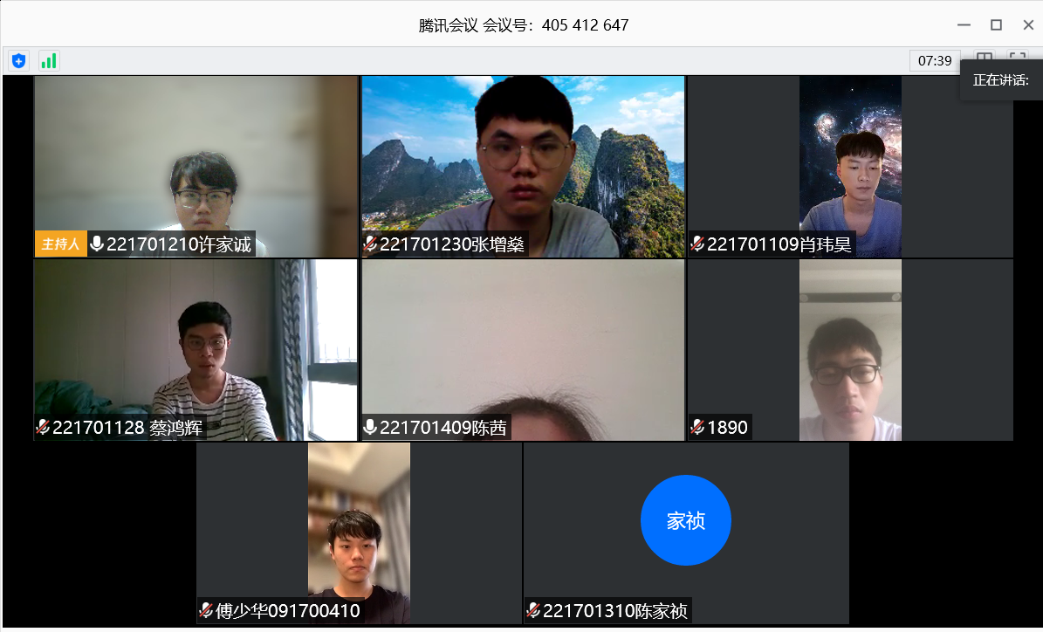Select host 许家诚's video tile
This screenshot has height=632, width=1043.
196,167
